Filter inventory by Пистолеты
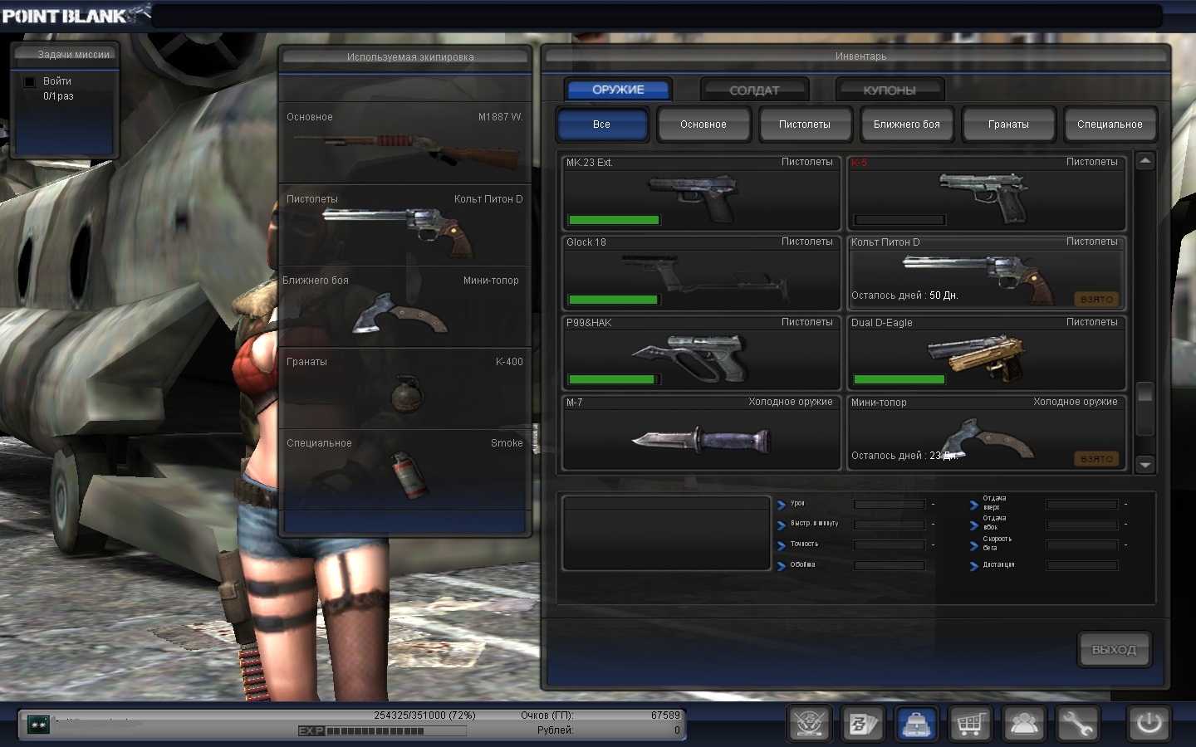The height and width of the screenshot is (747, 1196). click(804, 124)
